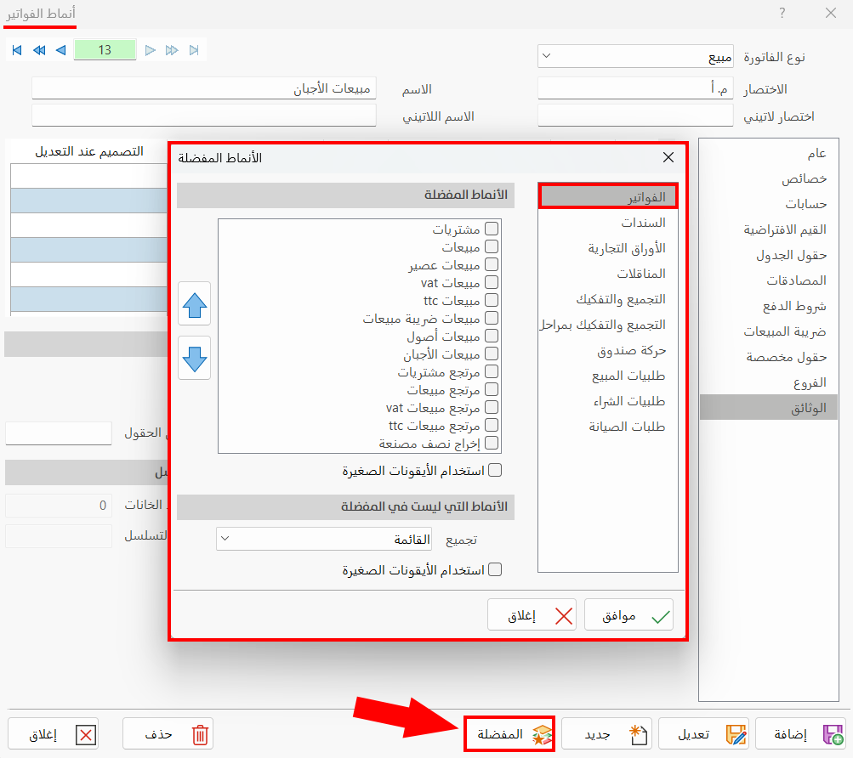Click the إضافة add button
This screenshot has width=853, height=758.
coord(801,734)
